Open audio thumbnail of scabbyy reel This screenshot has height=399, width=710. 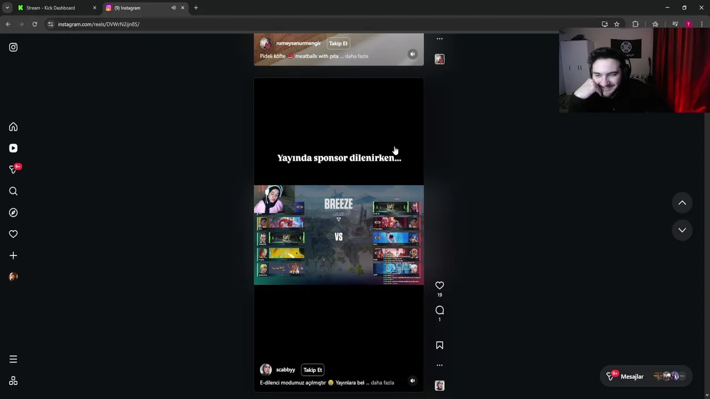[439, 386]
